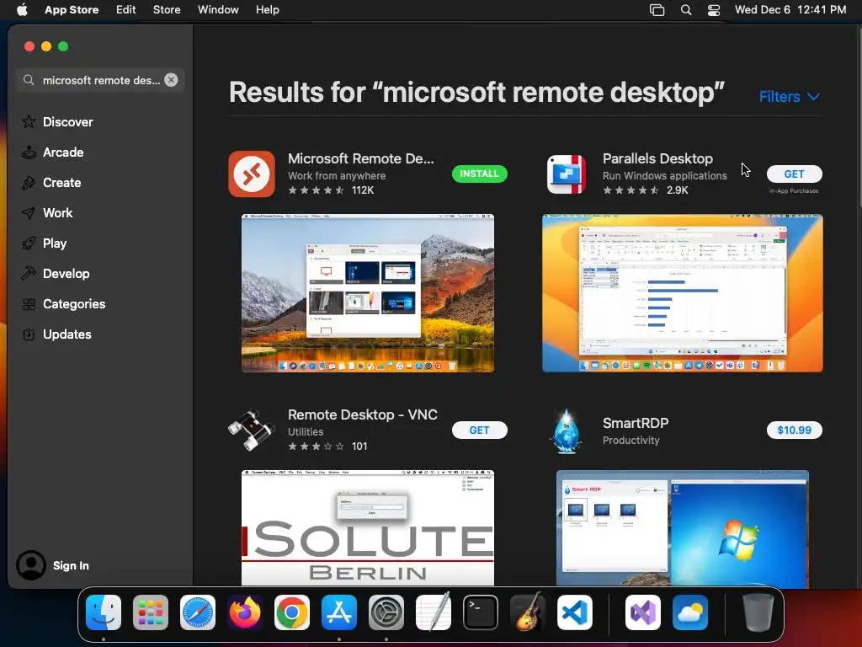The height and width of the screenshot is (647, 862).
Task: Open Help menu
Action: pos(267,10)
